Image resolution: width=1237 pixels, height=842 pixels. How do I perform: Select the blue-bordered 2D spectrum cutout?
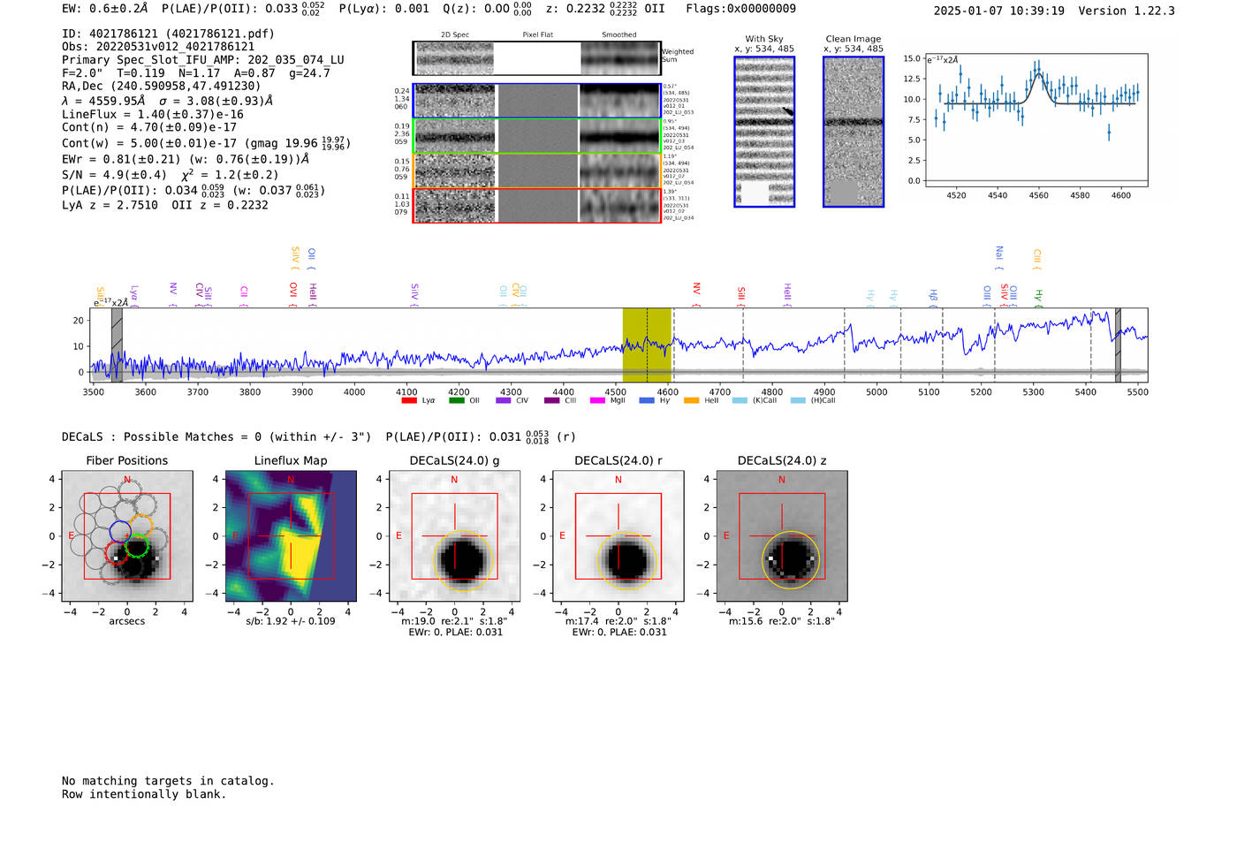coord(537,101)
